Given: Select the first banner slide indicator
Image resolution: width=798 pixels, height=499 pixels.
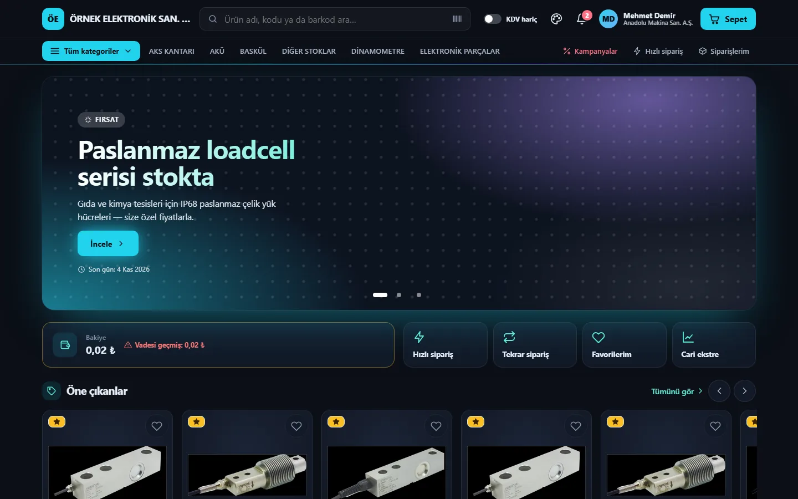Looking at the screenshot, I should coord(380,295).
